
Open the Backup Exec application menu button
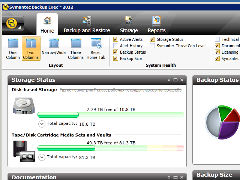tap(13, 23)
